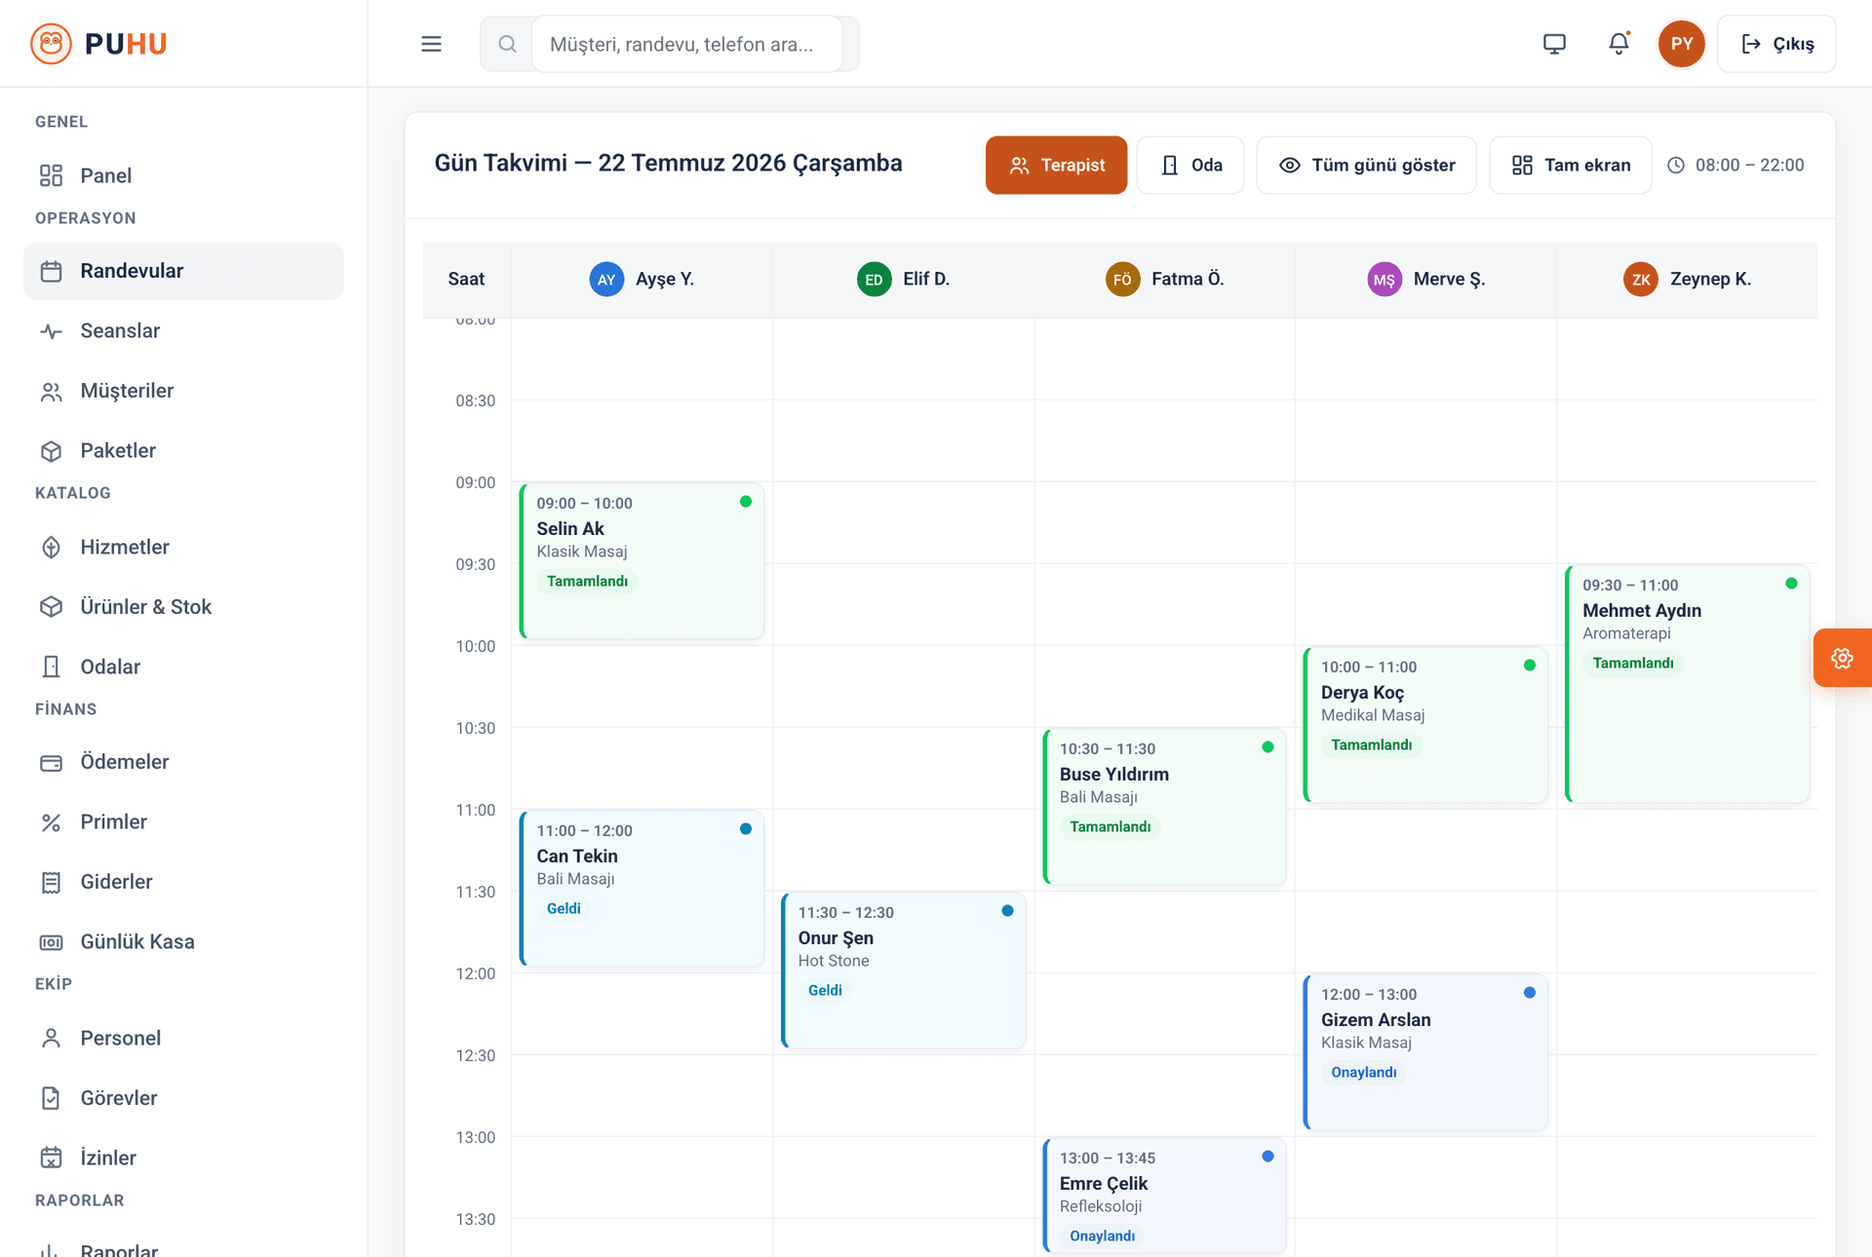Open İzinler page
This screenshot has height=1257, width=1872.
(x=183, y=1158)
